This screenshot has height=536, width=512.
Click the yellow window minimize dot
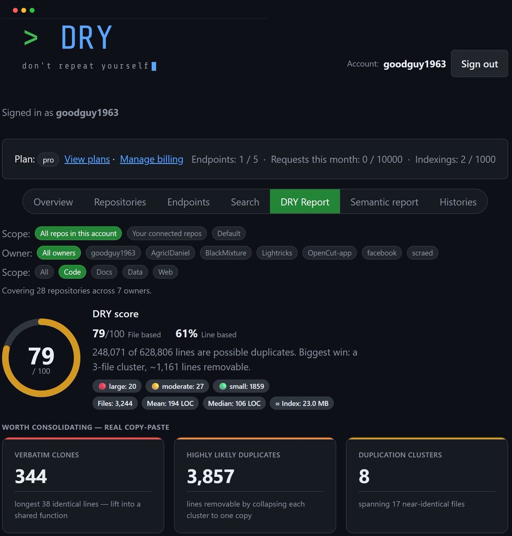click(x=24, y=10)
